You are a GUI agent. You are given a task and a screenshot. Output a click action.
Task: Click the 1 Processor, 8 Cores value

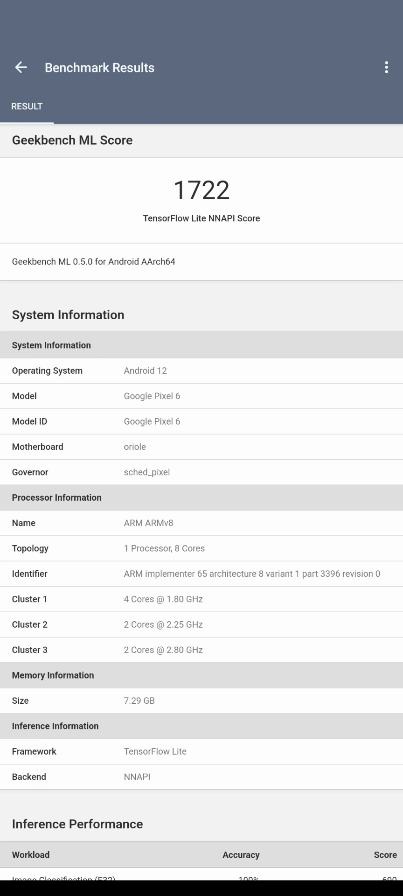164,548
